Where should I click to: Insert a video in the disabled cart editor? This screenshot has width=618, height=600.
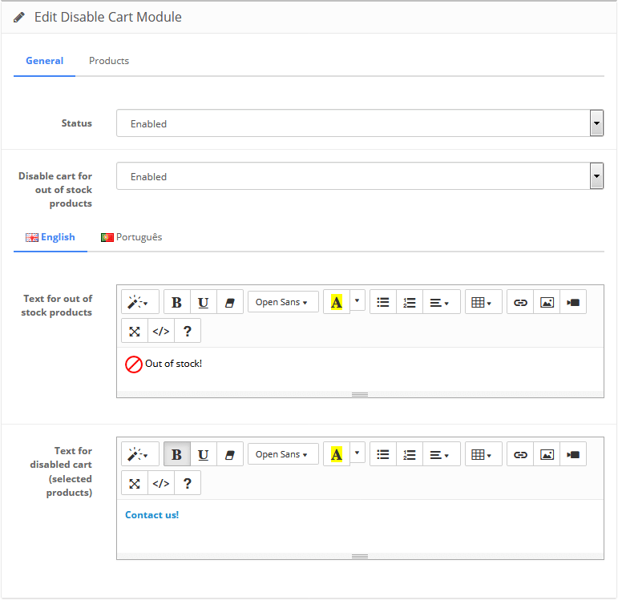(x=573, y=455)
